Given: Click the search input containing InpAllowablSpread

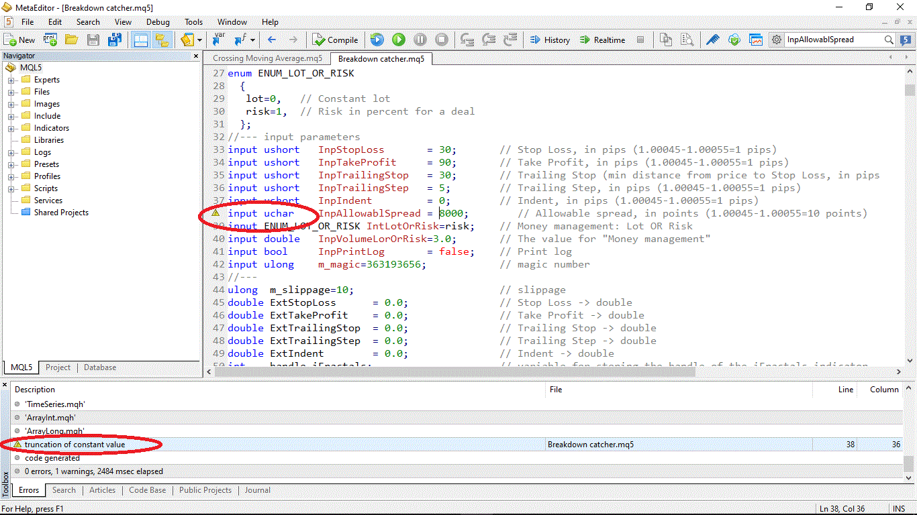Looking at the screenshot, I should click(x=834, y=40).
